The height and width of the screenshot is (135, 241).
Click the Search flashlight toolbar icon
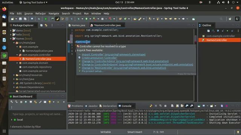[x=140, y=19]
